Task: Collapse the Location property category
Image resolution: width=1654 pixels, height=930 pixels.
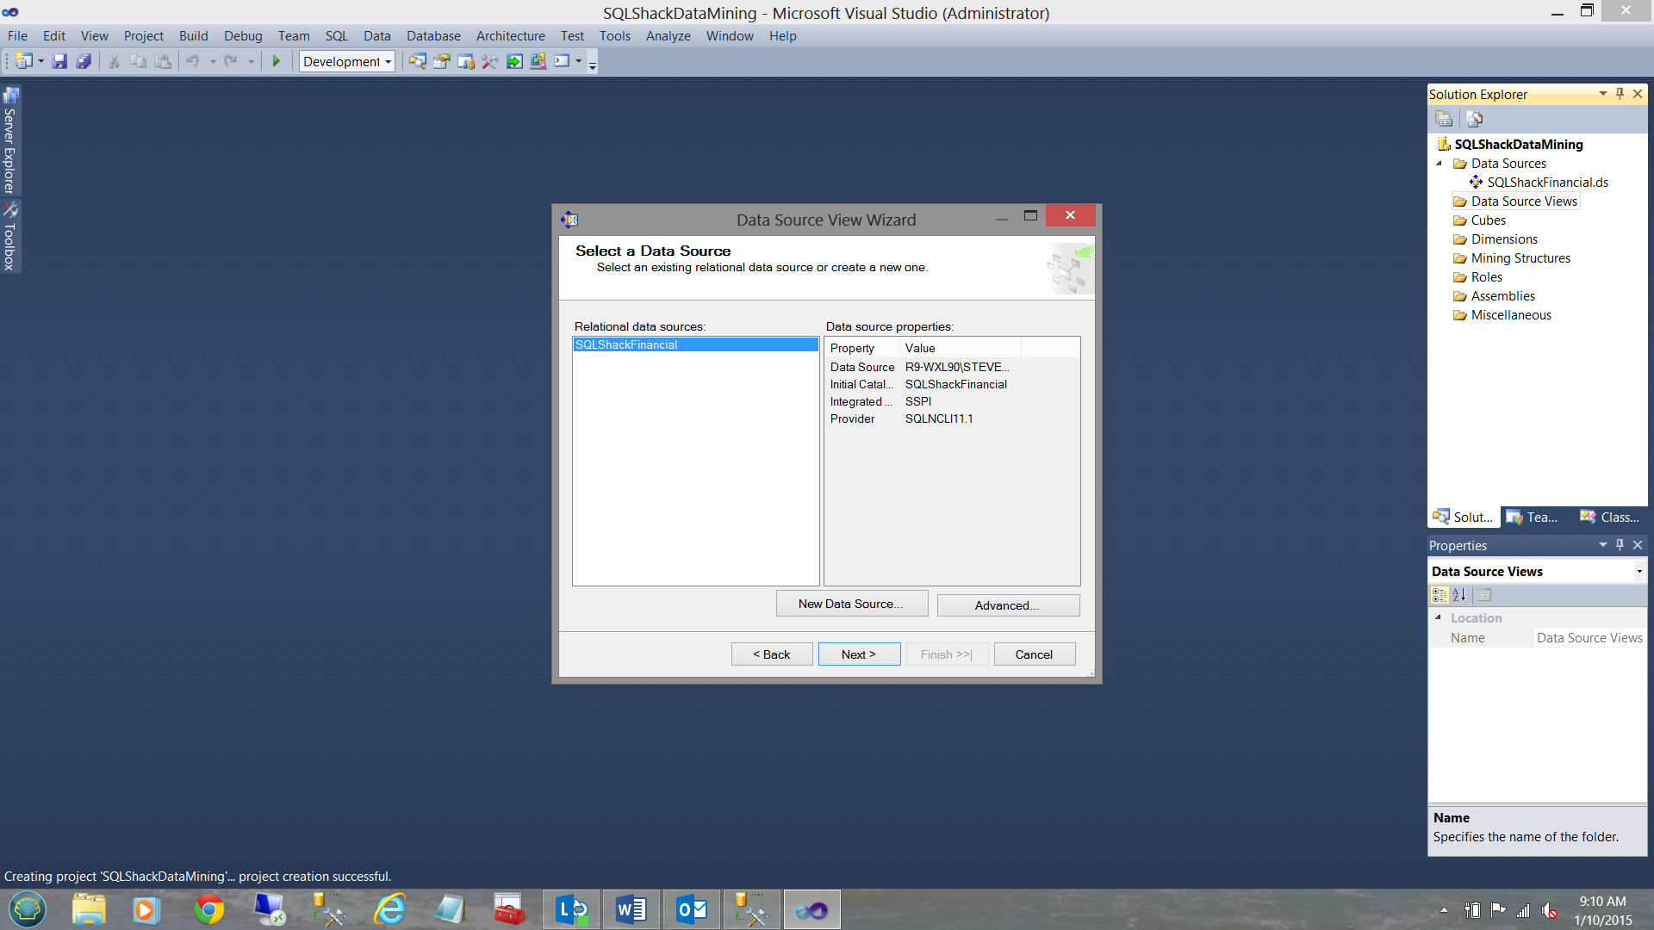Action: click(x=1438, y=617)
